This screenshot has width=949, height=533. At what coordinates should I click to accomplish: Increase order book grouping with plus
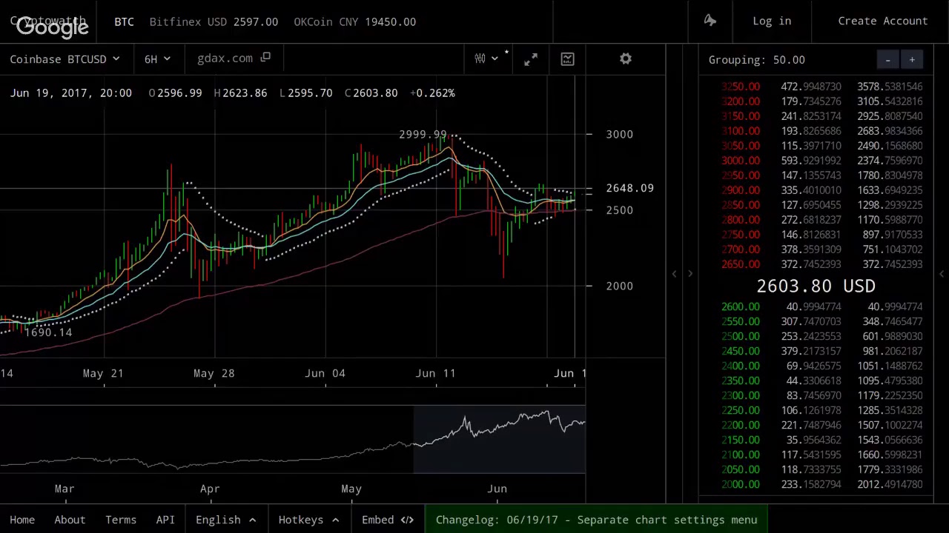coord(912,60)
